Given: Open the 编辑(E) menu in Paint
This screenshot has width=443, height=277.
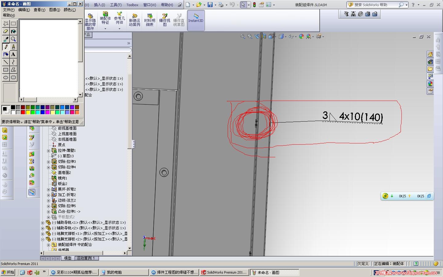Looking at the screenshot, I should pyautogui.click(x=24, y=10).
